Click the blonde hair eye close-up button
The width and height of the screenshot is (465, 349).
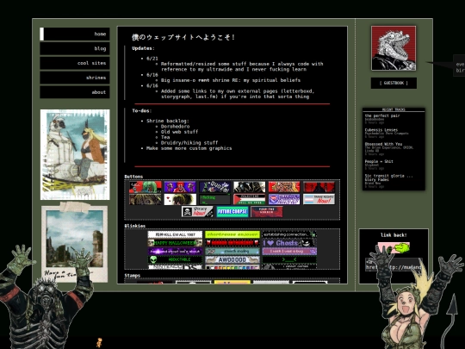(146, 199)
